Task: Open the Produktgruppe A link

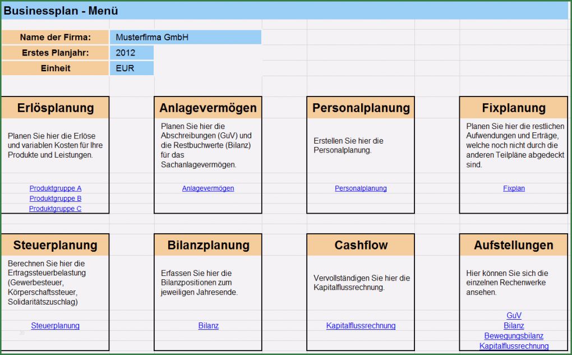Action: 55,188
